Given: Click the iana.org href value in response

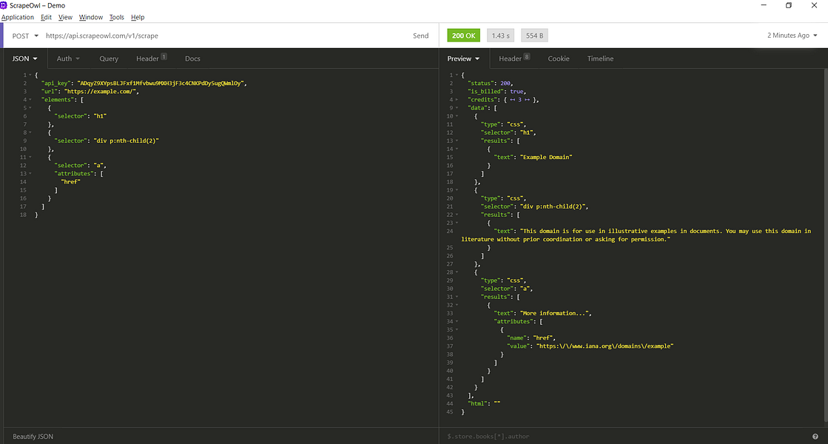Looking at the screenshot, I should 605,346.
